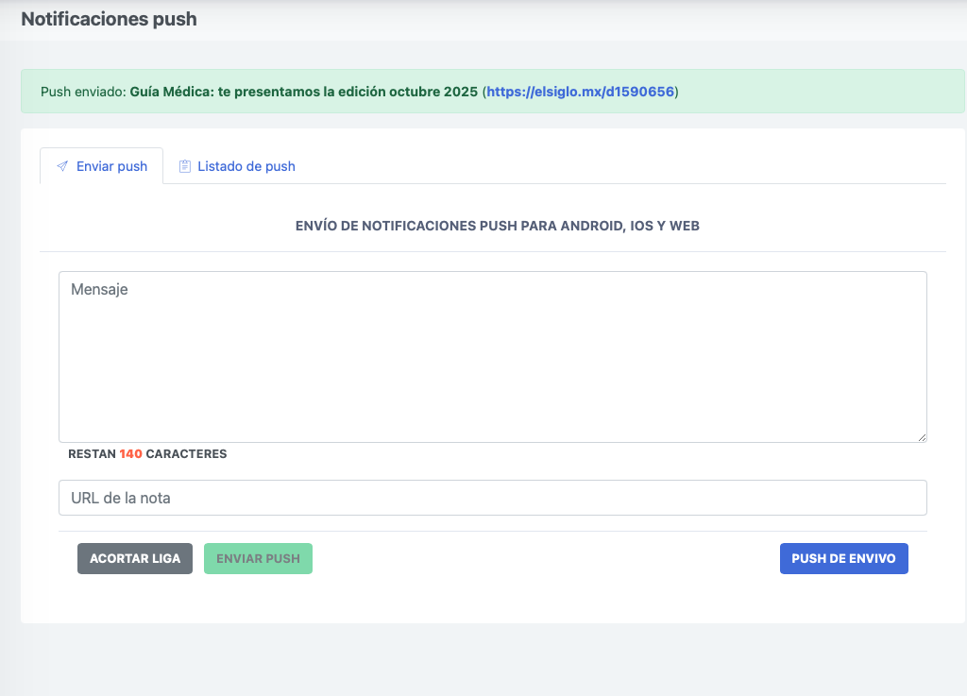
Task: Click the "Push enviado:" label in alert
Action: (83, 92)
